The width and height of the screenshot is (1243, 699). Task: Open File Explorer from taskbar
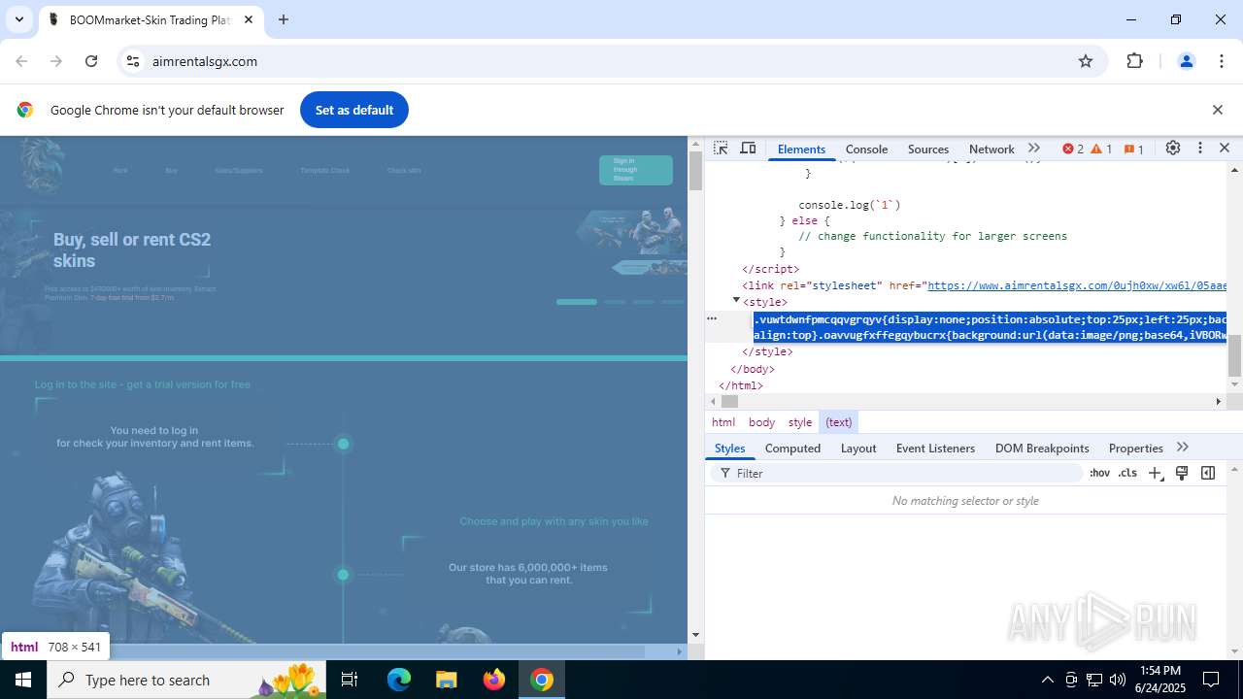pyautogui.click(x=446, y=680)
